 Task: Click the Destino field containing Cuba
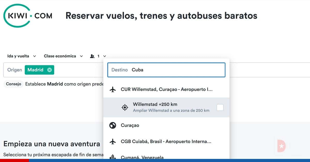click(x=166, y=70)
